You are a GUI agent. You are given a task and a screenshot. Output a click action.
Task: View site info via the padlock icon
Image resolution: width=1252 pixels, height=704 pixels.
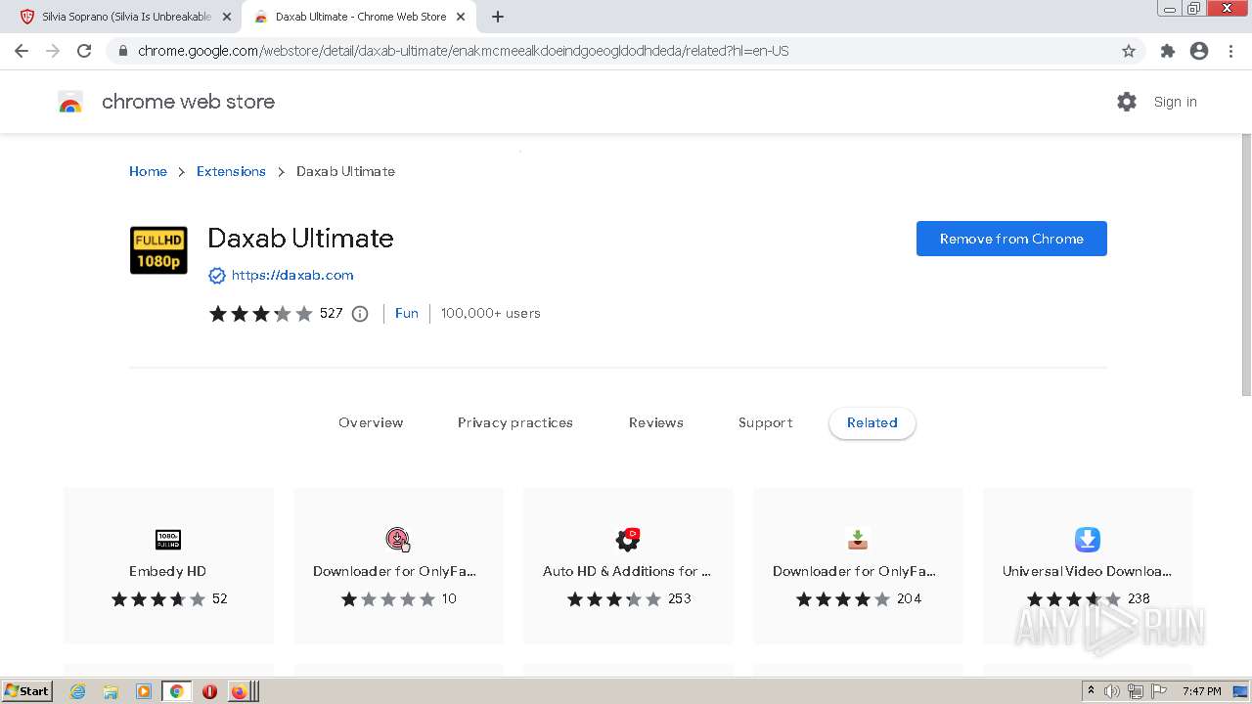point(122,51)
